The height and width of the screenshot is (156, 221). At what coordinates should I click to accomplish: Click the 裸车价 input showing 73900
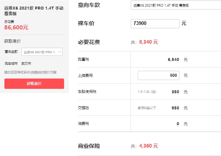(x=155, y=23)
